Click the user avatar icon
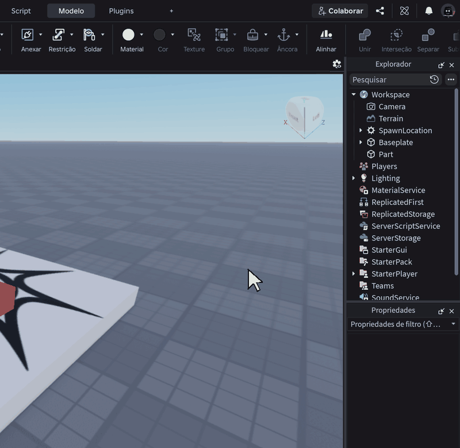The width and height of the screenshot is (460, 448). (448, 11)
